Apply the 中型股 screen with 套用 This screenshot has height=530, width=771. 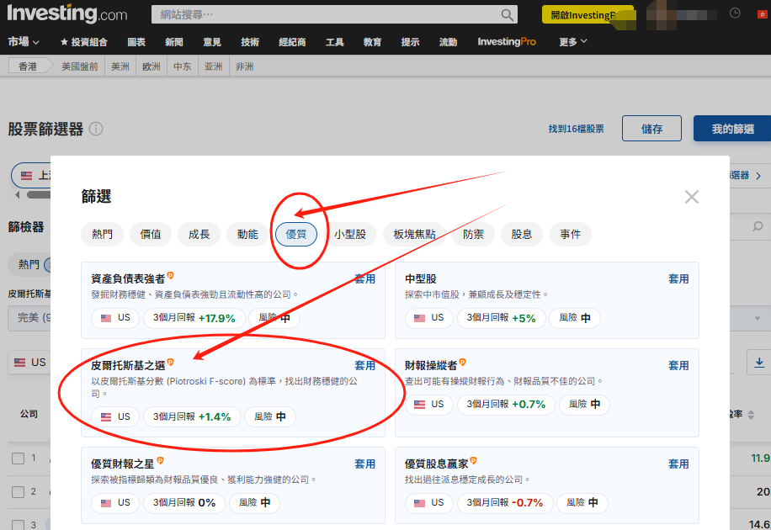coord(678,279)
